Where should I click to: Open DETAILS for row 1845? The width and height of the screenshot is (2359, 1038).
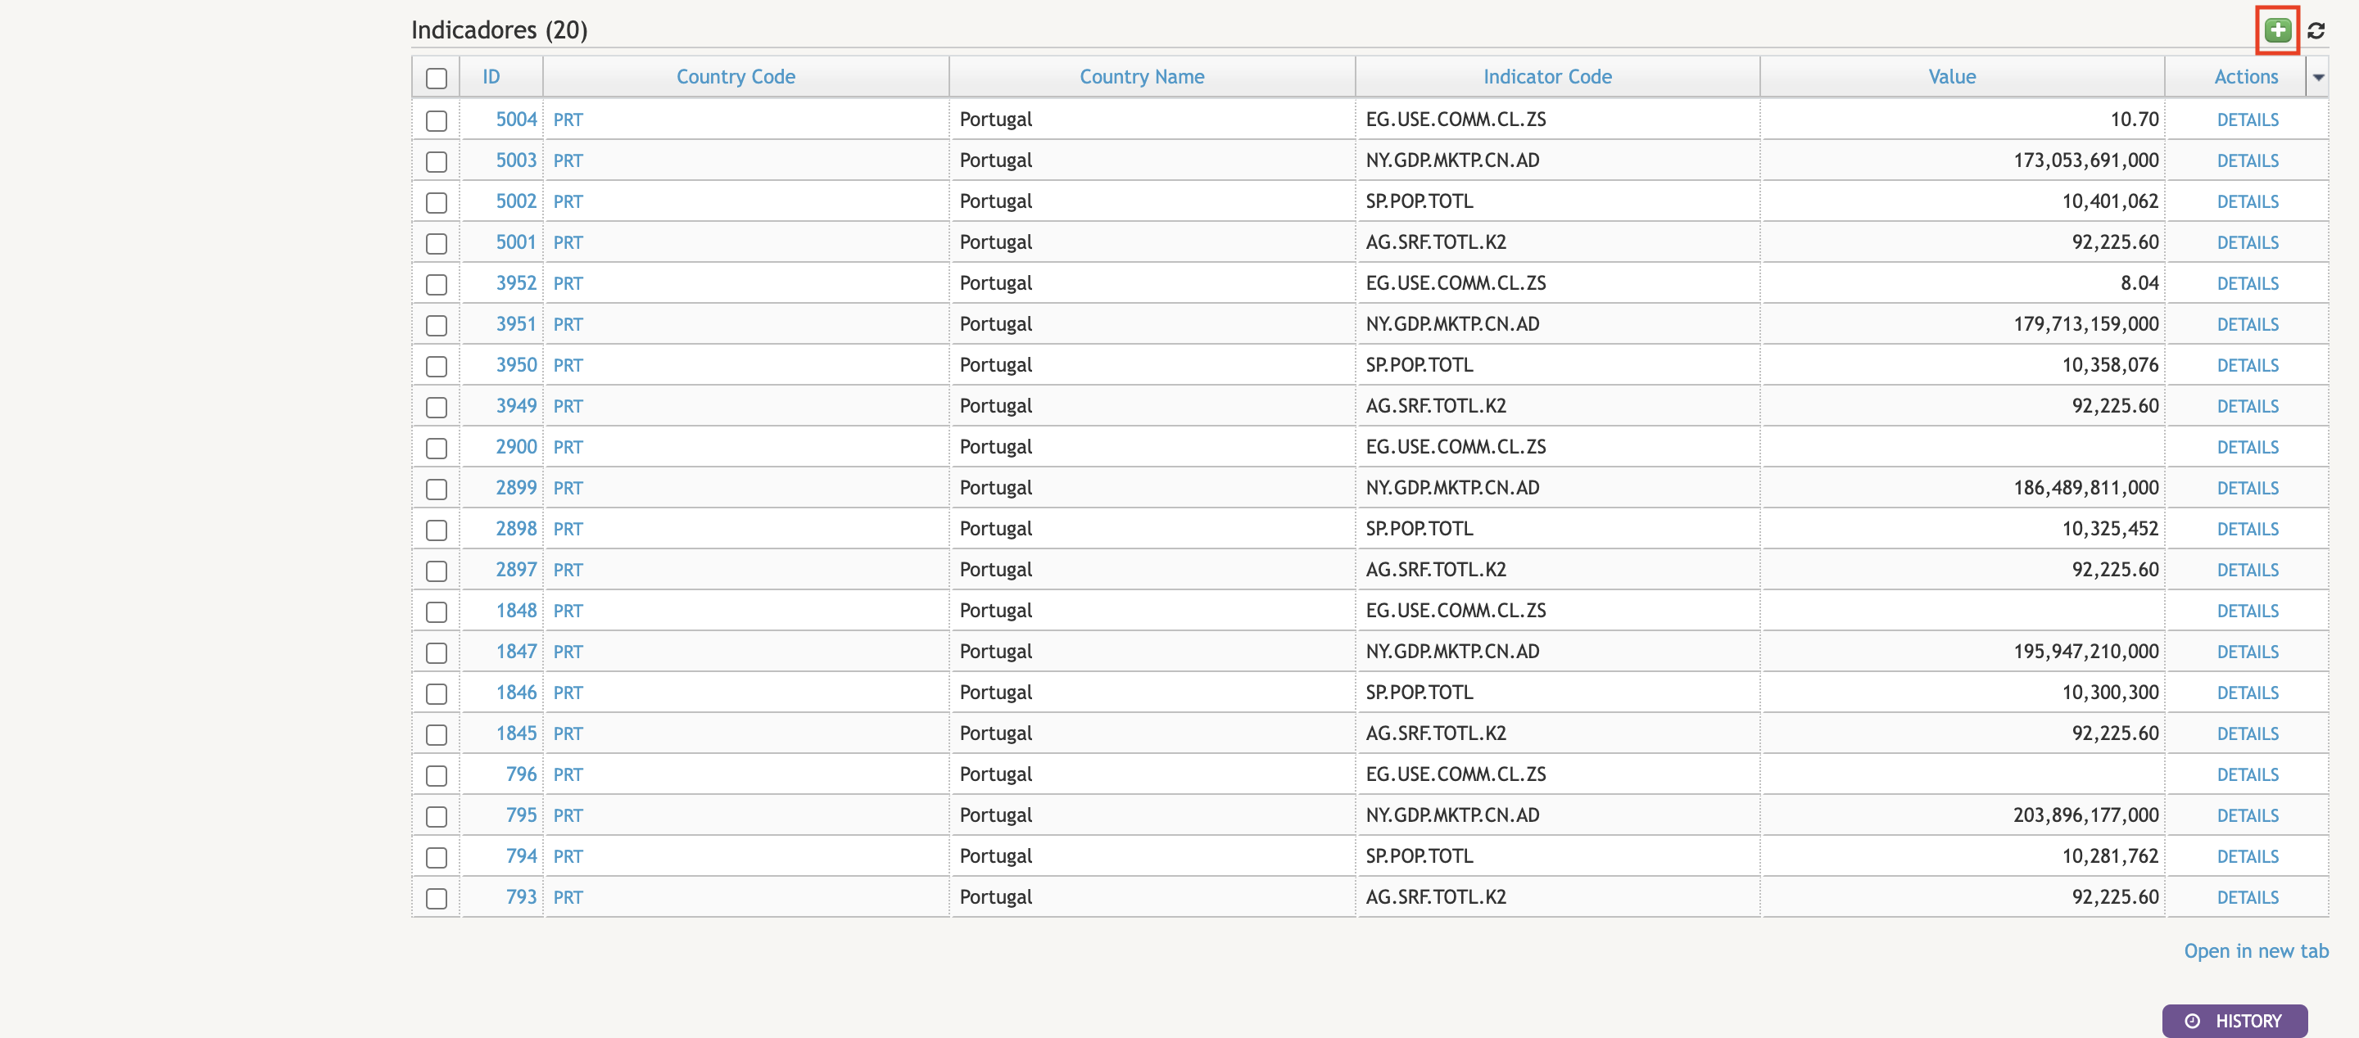coord(2248,734)
